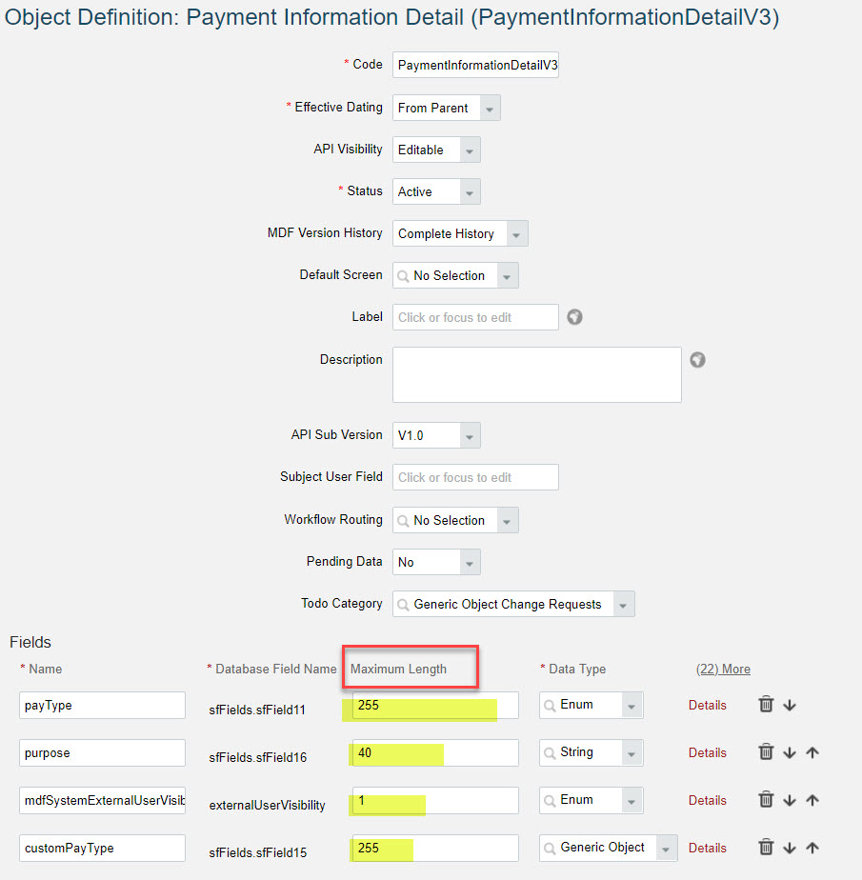Open Details for mdfSystemExternalUserVisibility field
Screen dimensions: 862x880
[x=707, y=800]
